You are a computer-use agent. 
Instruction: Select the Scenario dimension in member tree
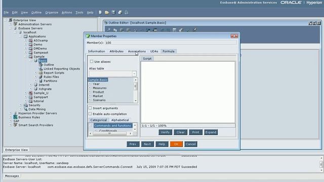pos(99,100)
